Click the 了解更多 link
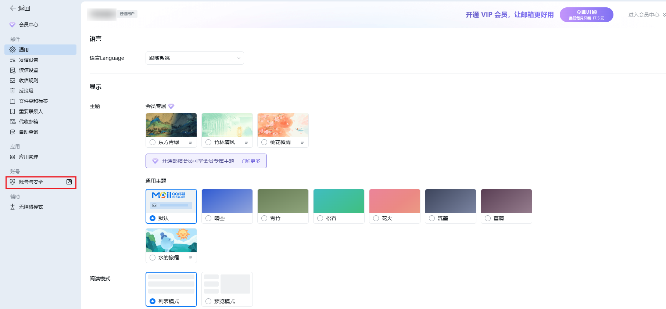666x309 pixels. pyautogui.click(x=250, y=161)
